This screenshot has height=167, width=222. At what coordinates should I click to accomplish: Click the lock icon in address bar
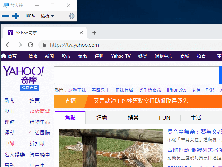coord(44,45)
